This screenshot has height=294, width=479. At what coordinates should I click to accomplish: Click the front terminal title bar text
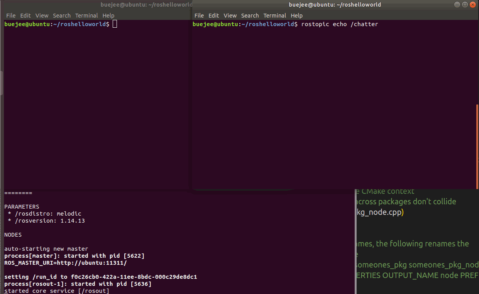[x=335, y=5]
